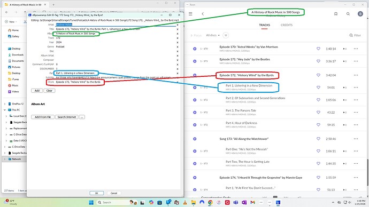Image resolution: width=369 pixels, height=207 pixels.
Task: Clear the Year field with its X
Action: coord(178,43)
